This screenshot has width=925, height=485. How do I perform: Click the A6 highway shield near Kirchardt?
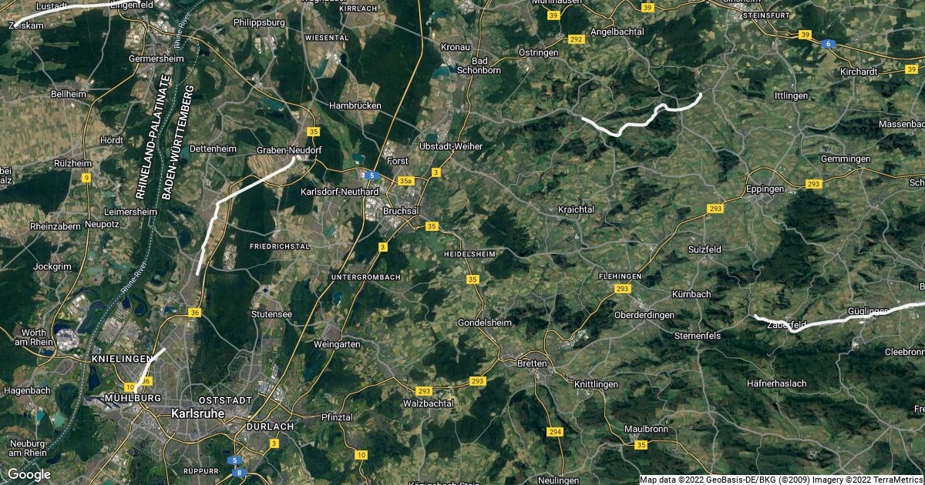click(x=829, y=44)
